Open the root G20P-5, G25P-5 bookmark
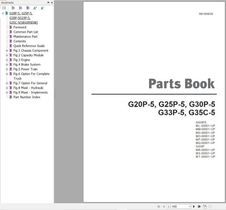 23,18
